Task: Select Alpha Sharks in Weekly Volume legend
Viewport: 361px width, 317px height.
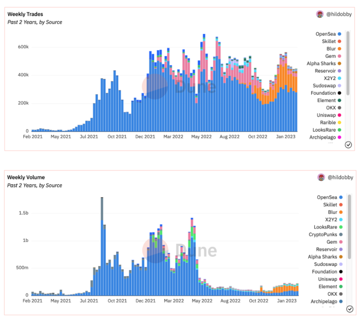Action: 325,257
